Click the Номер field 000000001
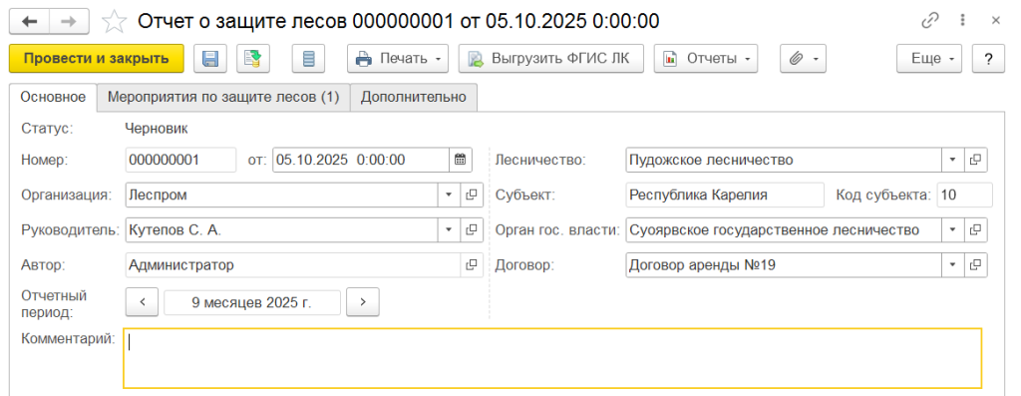The width and height of the screenshot is (1021, 396). (180, 160)
